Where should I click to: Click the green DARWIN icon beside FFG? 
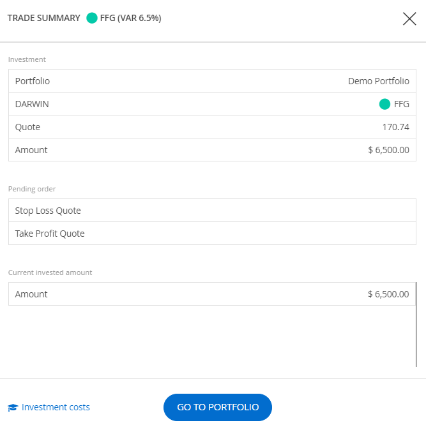(x=384, y=104)
